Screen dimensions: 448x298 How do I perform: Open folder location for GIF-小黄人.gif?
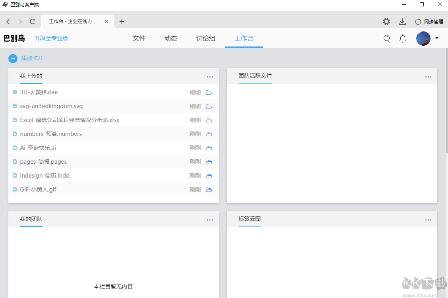pyautogui.click(x=209, y=190)
